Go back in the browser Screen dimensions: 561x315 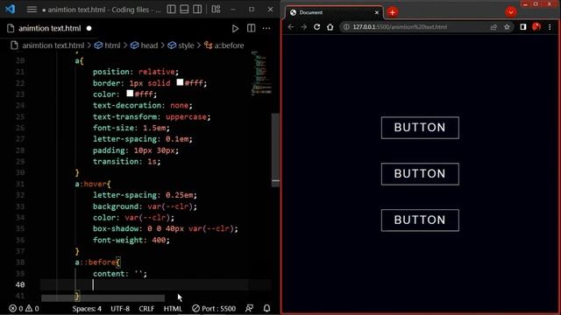tap(290, 27)
